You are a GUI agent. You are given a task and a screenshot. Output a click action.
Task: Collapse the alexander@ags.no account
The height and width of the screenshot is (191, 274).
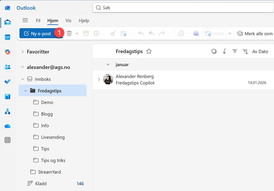tap(23, 67)
